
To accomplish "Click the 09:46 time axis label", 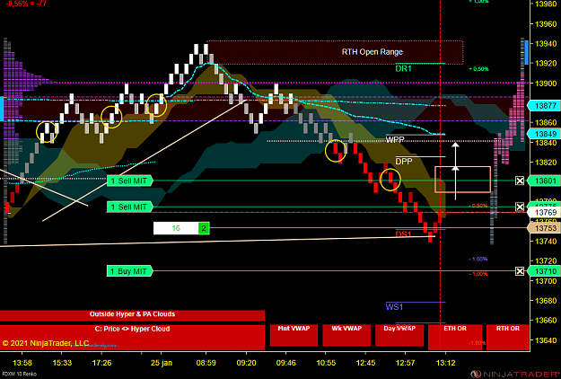I will (x=286, y=363).
